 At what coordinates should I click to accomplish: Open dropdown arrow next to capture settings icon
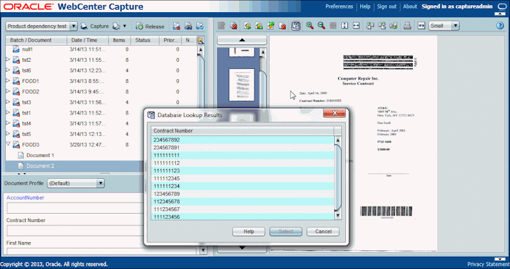124,26
